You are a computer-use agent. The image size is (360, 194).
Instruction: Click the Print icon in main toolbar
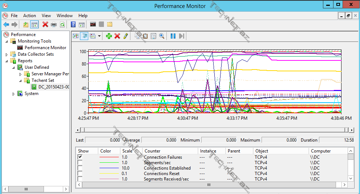click(54, 24)
